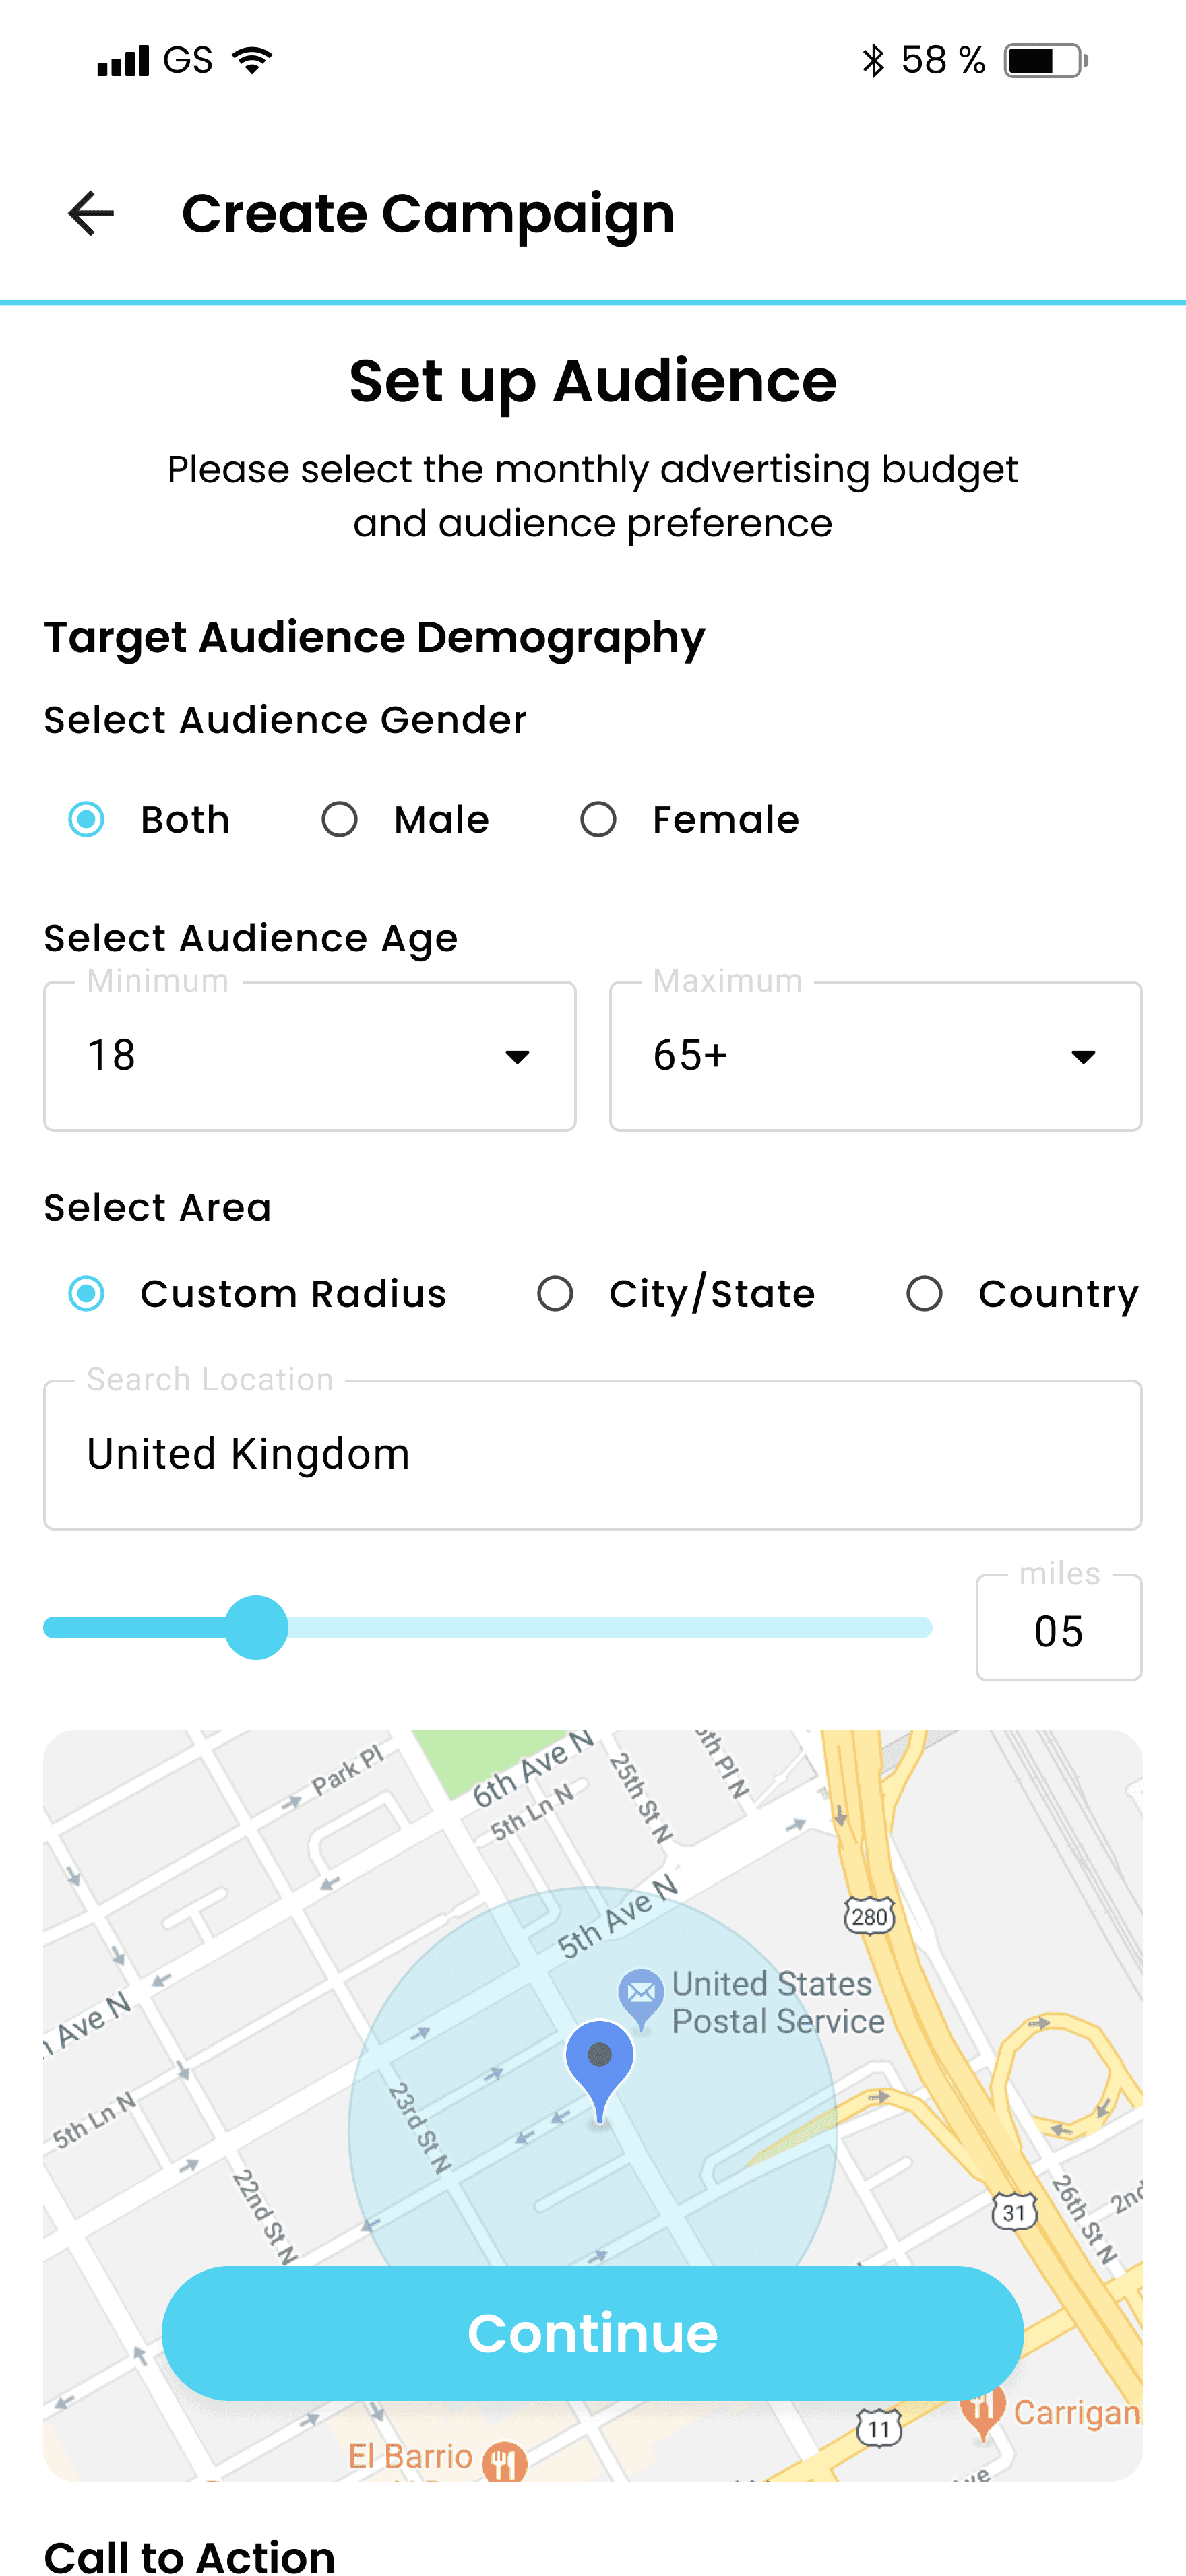Tap the back arrow icon

tap(91, 214)
